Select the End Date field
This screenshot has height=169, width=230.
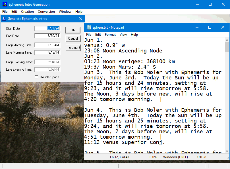point(47,36)
